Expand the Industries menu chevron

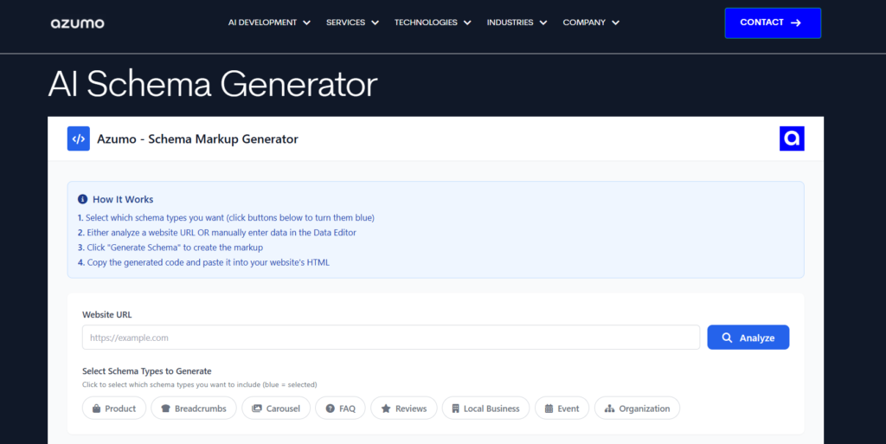pos(543,23)
